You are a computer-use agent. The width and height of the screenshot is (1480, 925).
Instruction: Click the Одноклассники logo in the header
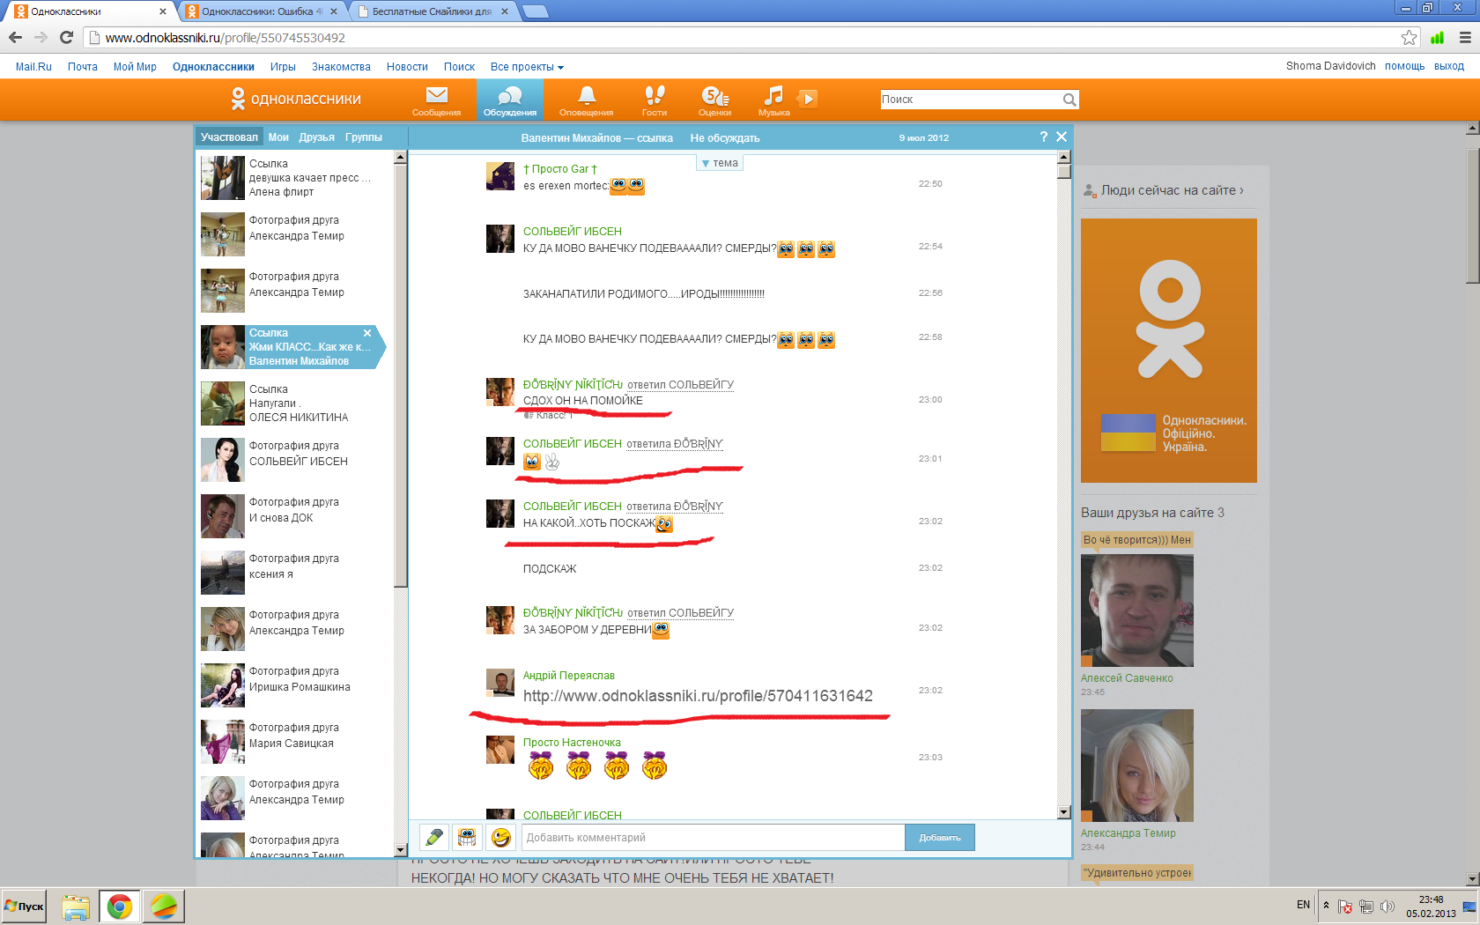pyautogui.click(x=296, y=99)
